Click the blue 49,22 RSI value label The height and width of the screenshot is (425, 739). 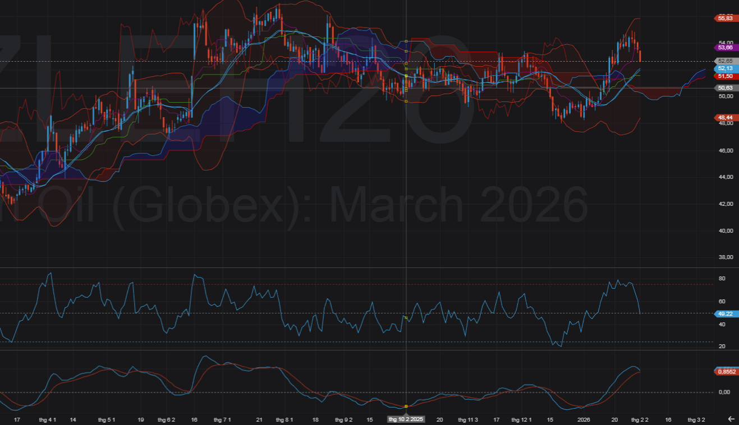726,314
